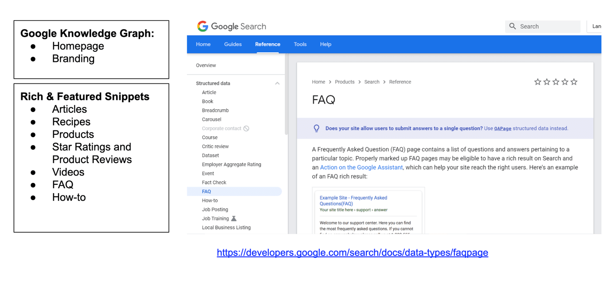Click the lightbulb tip icon
The height and width of the screenshot is (282, 615).
pyautogui.click(x=316, y=128)
